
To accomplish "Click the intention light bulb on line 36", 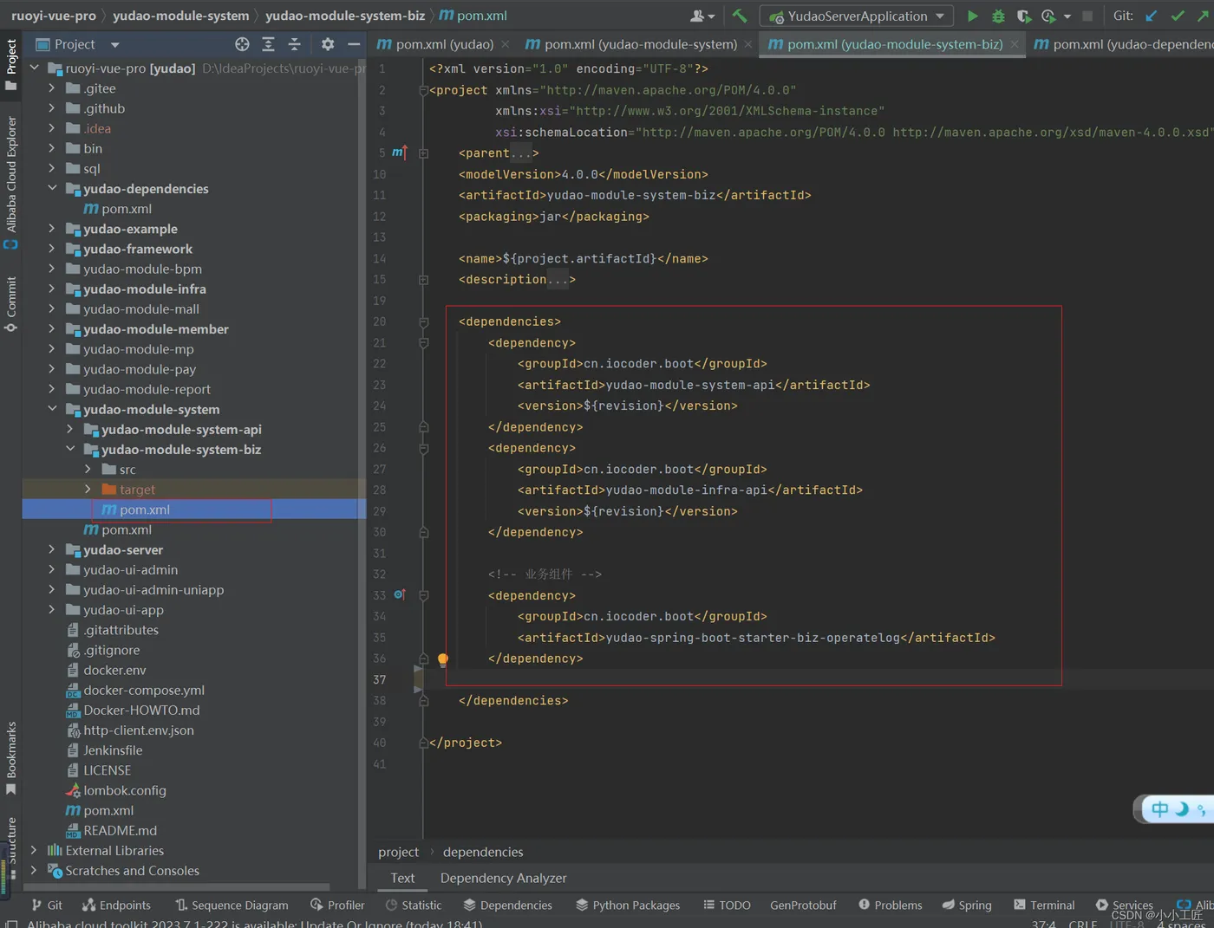I will [x=442, y=659].
